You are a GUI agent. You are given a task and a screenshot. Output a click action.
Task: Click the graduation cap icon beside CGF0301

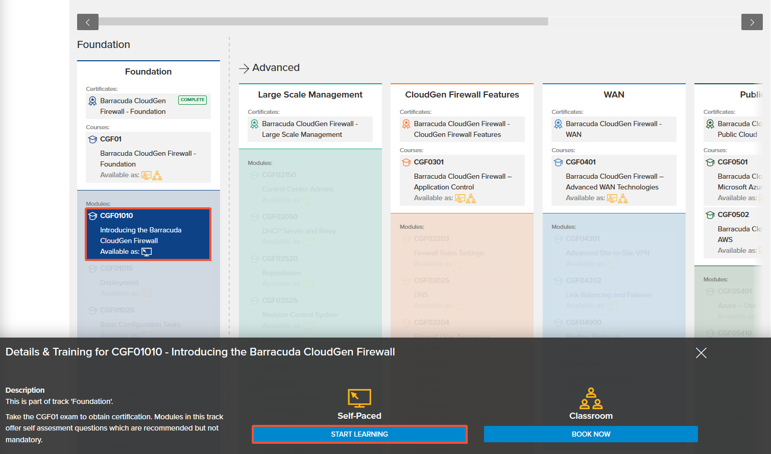(x=406, y=162)
